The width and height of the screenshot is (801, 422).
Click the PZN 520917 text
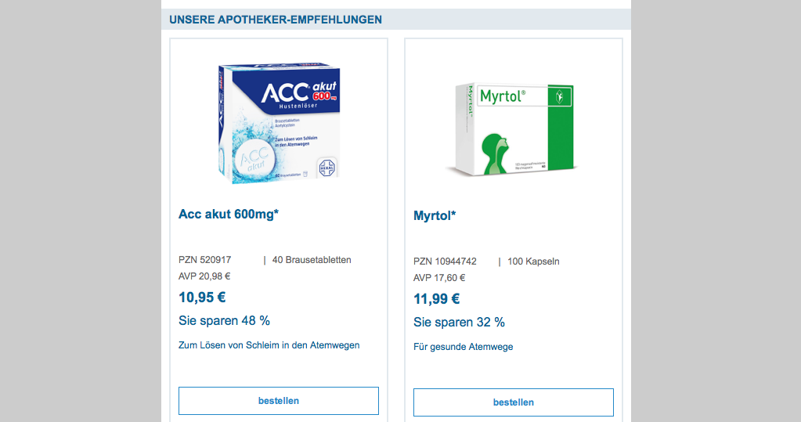pyautogui.click(x=205, y=260)
